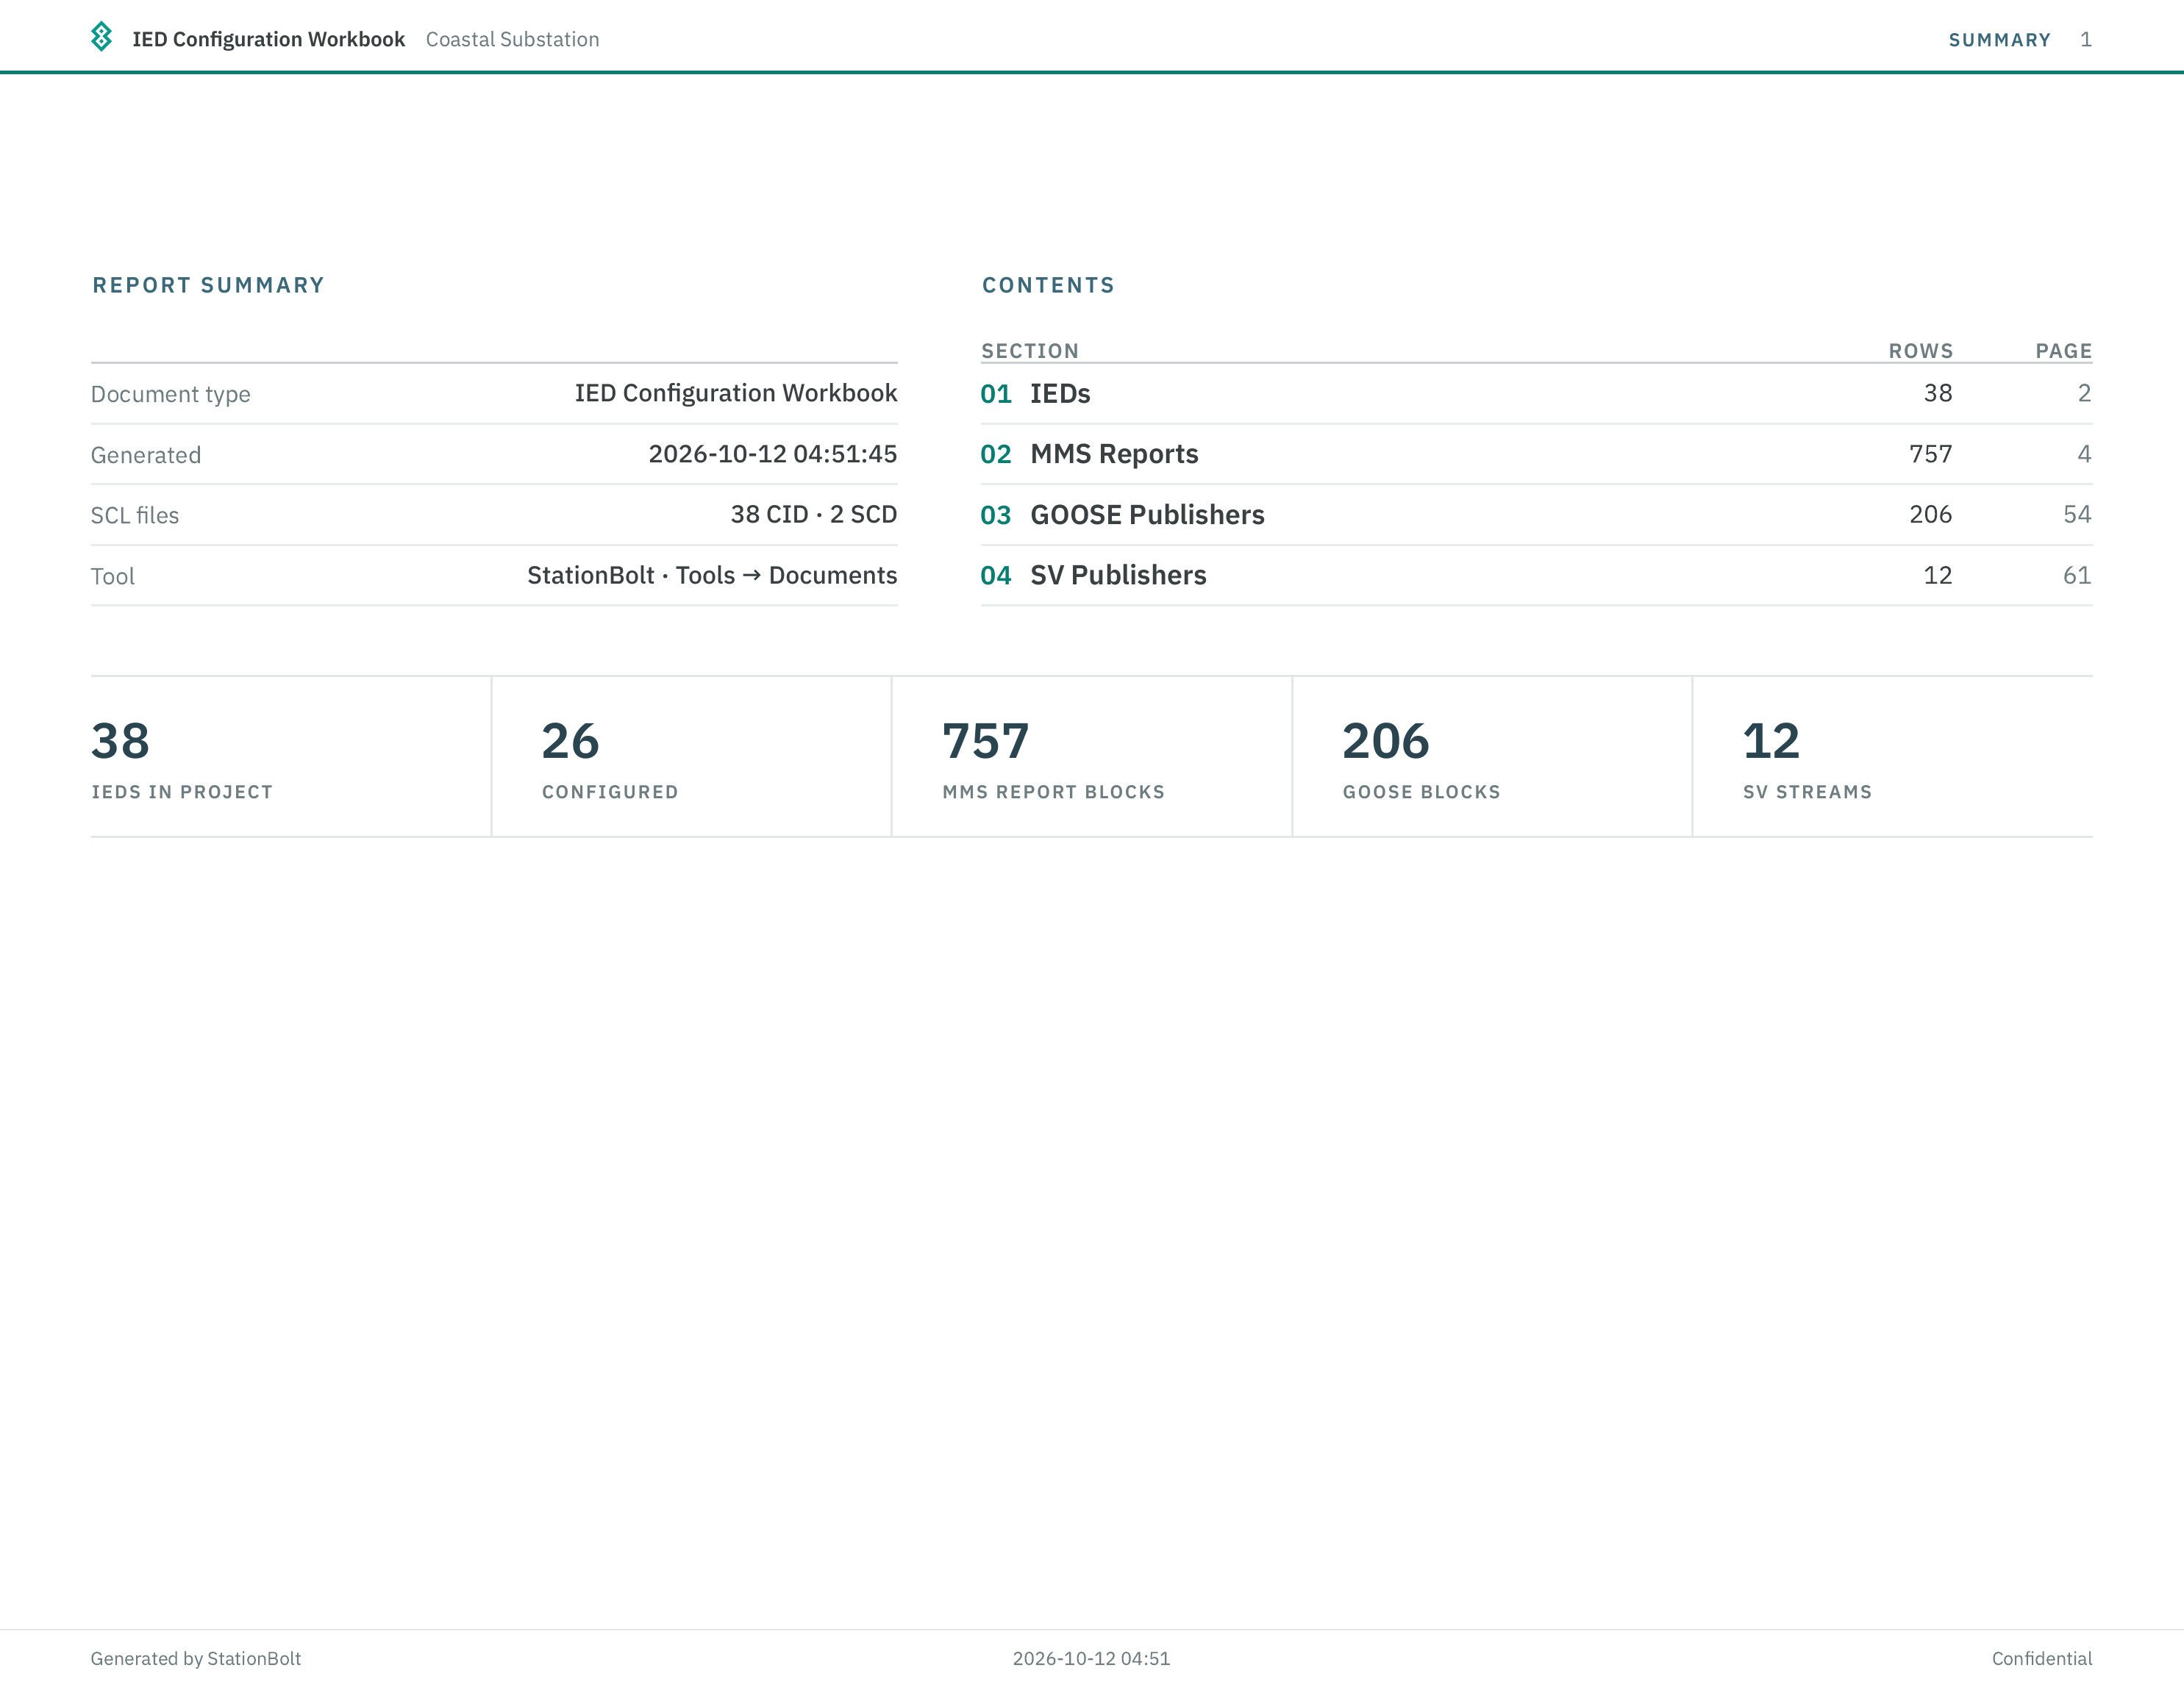Select the 26 Configured stat card

click(x=691, y=756)
